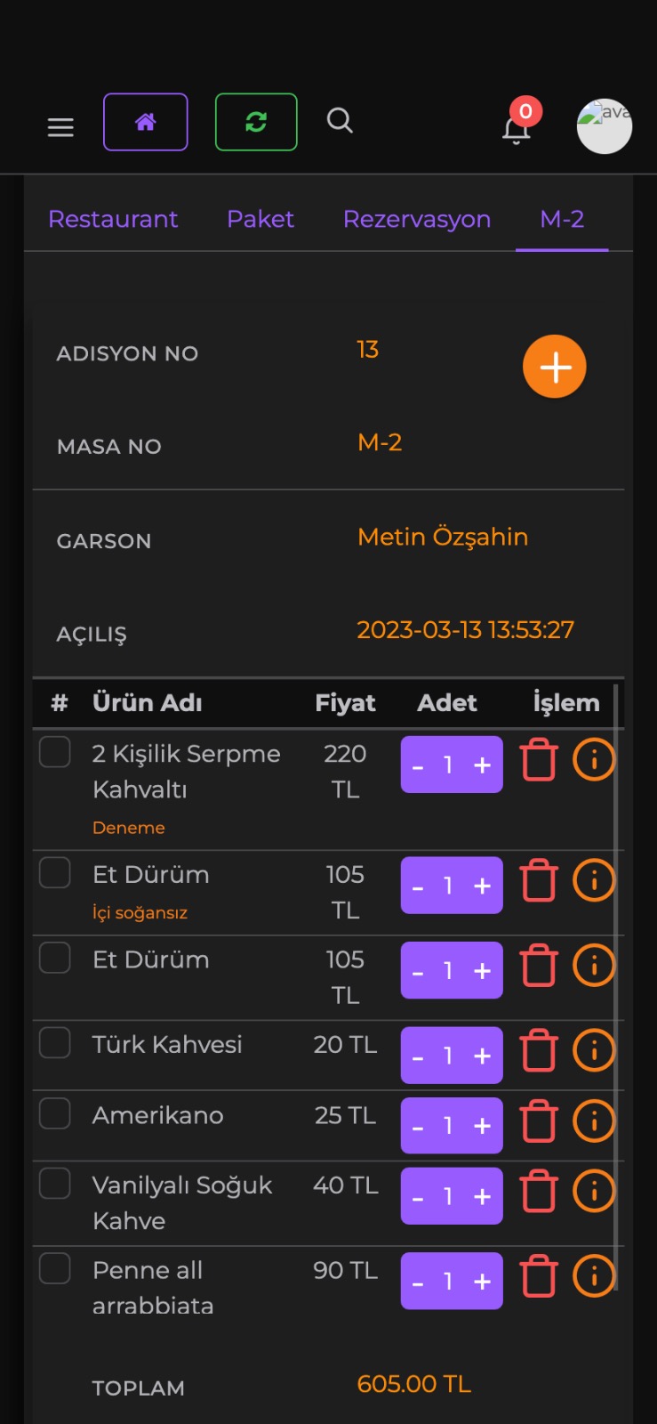Open the hamburger menu
The width and height of the screenshot is (657, 1424).
pos(60,127)
